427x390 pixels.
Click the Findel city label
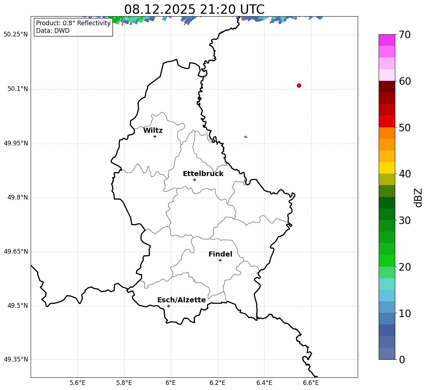tap(220, 254)
